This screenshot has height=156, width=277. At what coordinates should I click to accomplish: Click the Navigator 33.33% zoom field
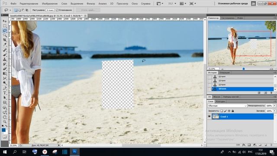coord(213,69)
